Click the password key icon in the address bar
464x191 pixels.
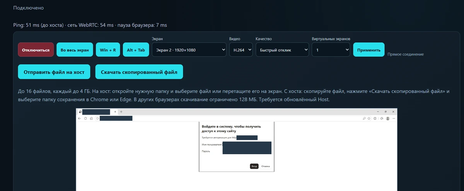coord(364,119)
